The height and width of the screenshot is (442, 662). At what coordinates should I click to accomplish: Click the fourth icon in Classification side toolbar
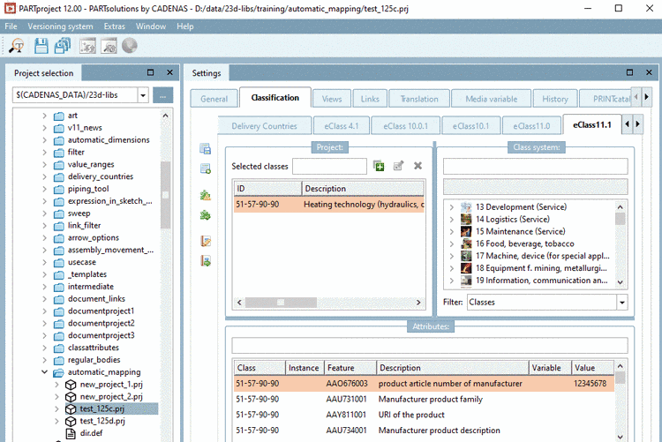pyautogui.click(x=206, y=215)
